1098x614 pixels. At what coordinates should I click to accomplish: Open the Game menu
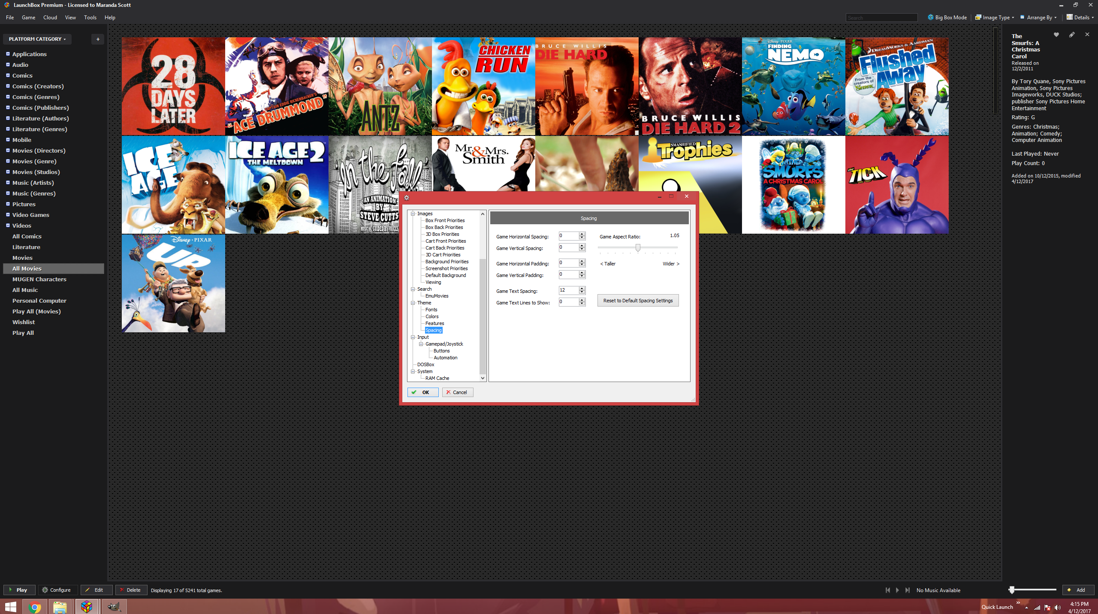(28, 18)
